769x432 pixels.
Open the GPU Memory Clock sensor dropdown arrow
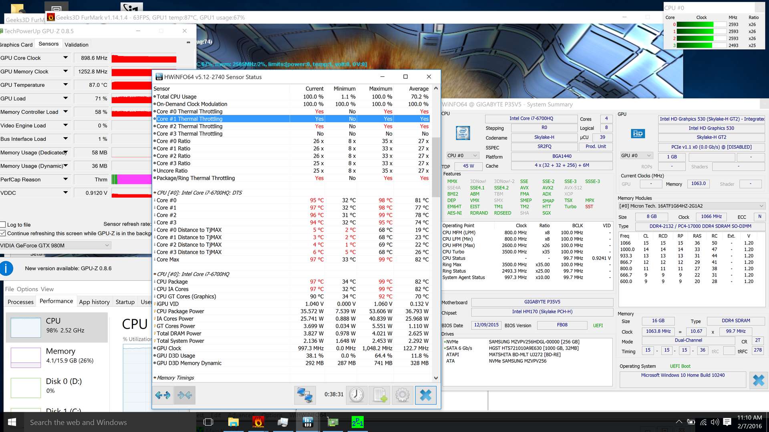pos(65,71)
